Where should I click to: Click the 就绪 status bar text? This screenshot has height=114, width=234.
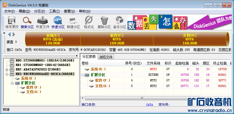(x=6, y=110)
